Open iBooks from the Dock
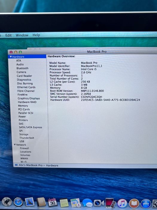 click(134, 203)
